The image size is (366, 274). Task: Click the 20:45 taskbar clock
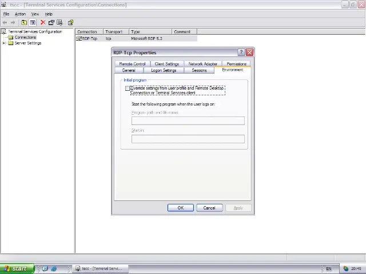[x=356, y=269]
